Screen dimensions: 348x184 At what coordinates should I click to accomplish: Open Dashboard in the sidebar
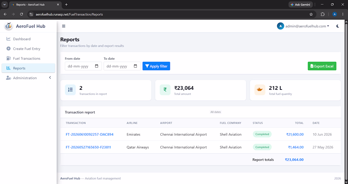click(28, 39)
